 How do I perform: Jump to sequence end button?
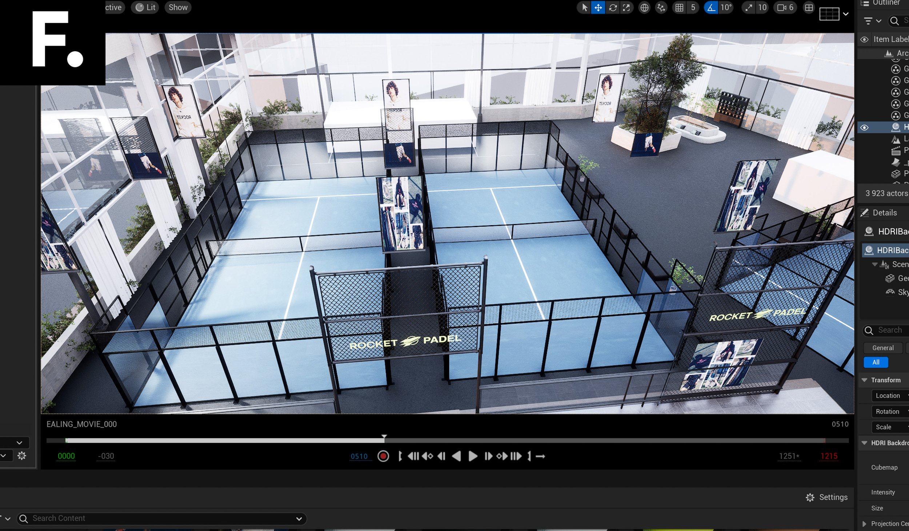pyautogui.click(x=516, y=456)
